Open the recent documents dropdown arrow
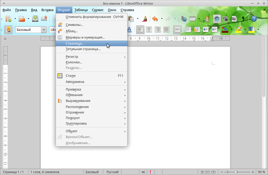The width and height of the screenshot is (268, 175). pyautogui.click(x=28, y=18)
